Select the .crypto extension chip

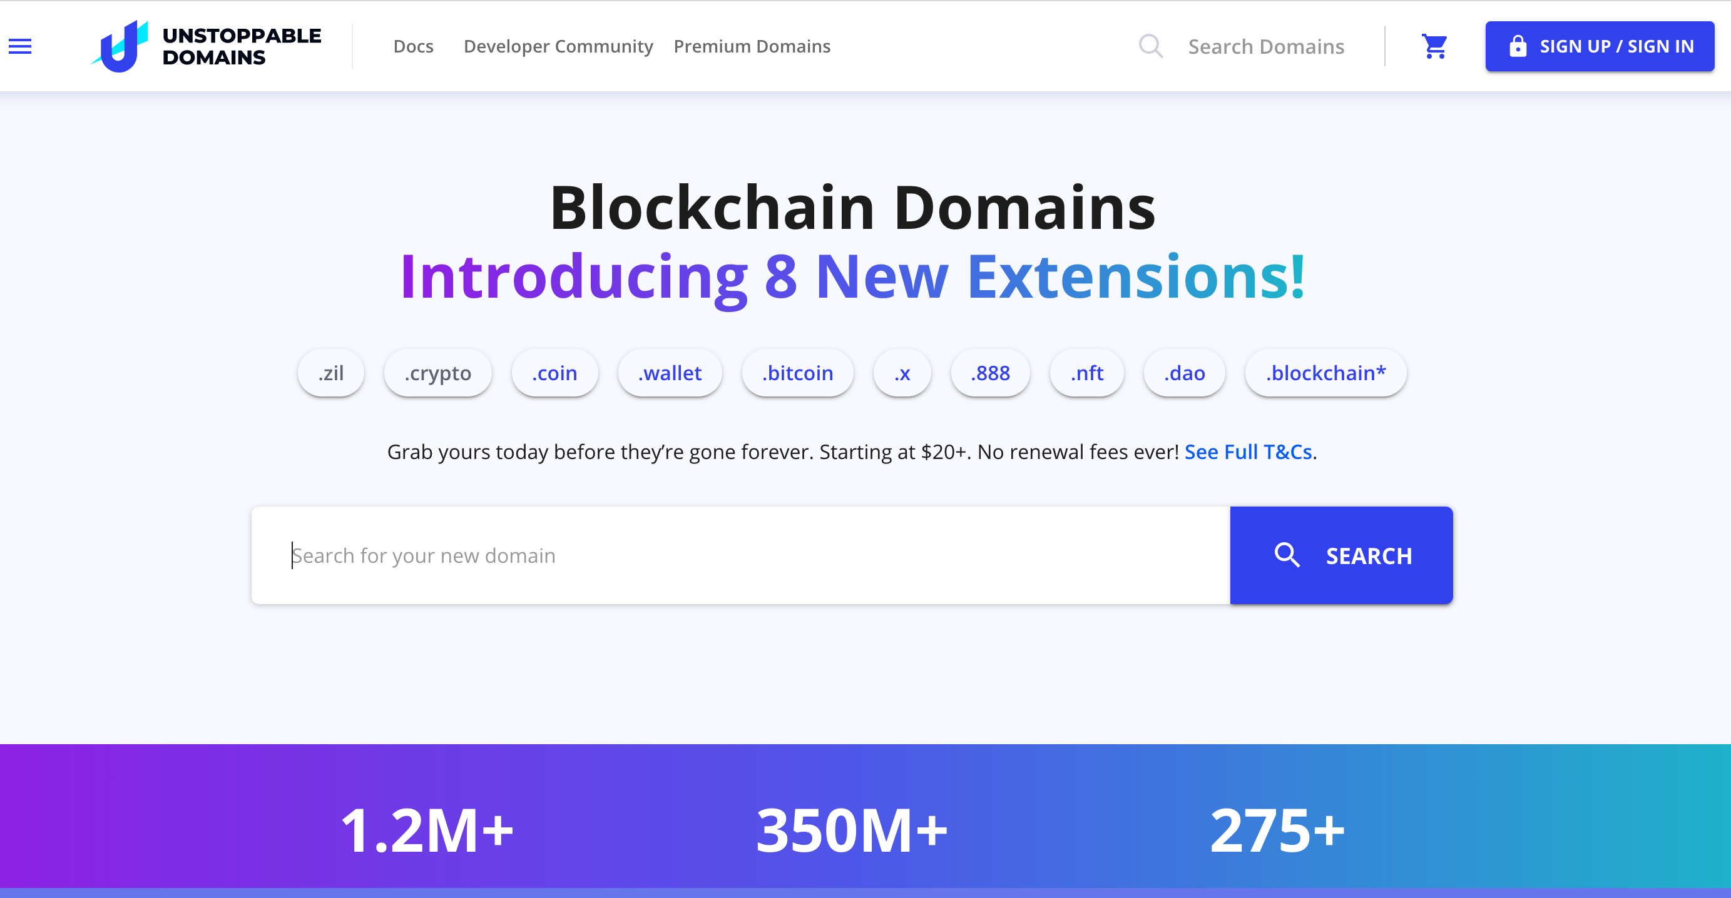click(437, 373)
